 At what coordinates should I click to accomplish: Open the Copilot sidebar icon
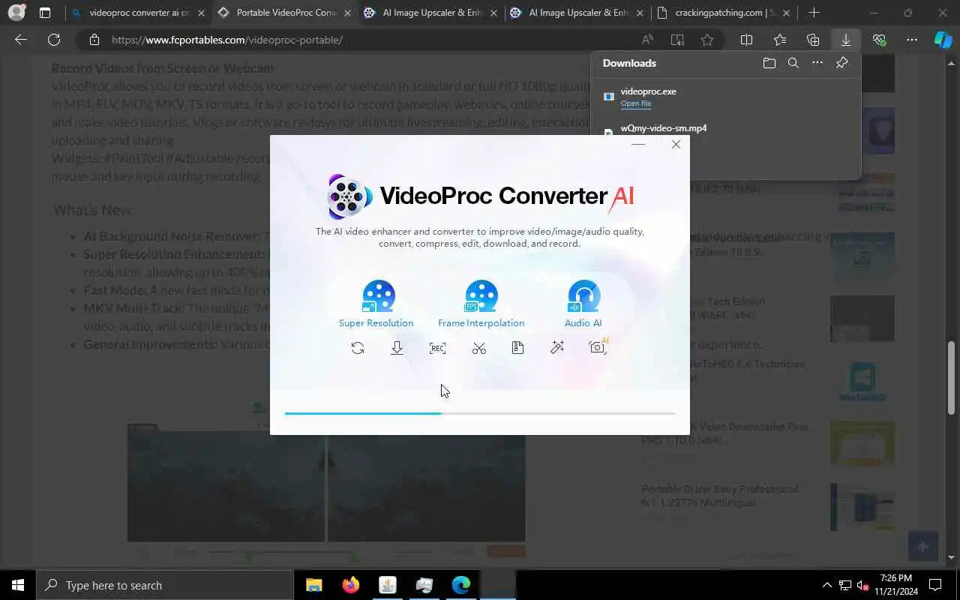(943, 40)
